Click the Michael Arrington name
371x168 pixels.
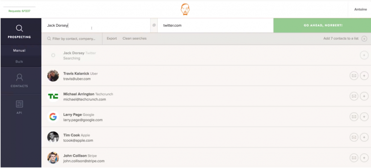click(79, 94)
